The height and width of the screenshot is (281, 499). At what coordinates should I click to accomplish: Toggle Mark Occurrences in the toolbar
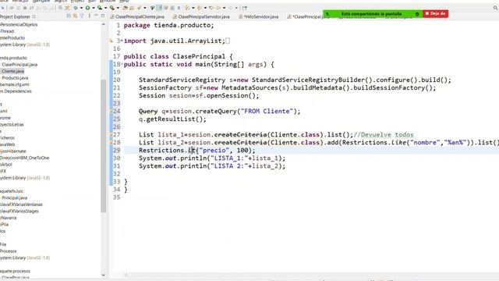point(159,8)
